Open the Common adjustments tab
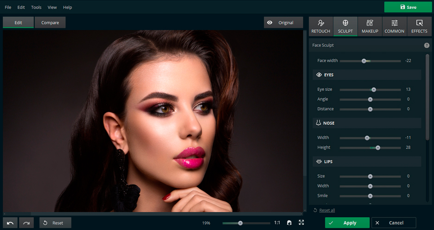This screenshot has height=230, width=434. (x=395, y=26)
